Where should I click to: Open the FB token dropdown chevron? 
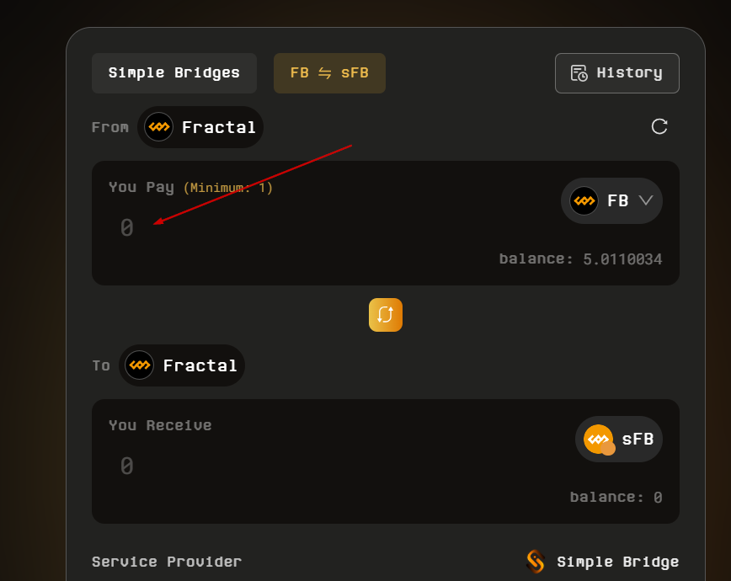[x=646, y=200]
